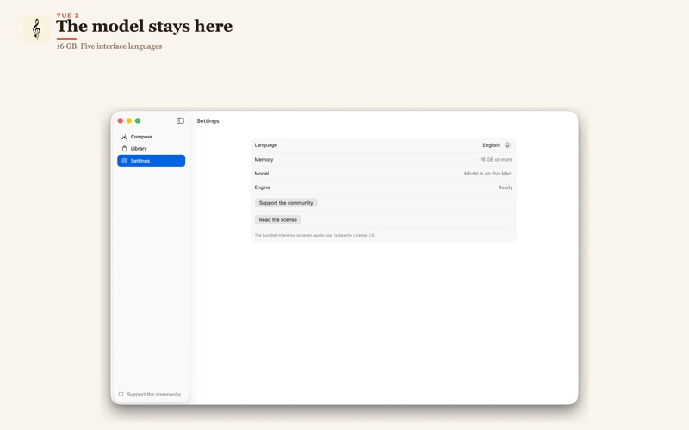Click the '16 GB or more' memory value

click(496, 160)
